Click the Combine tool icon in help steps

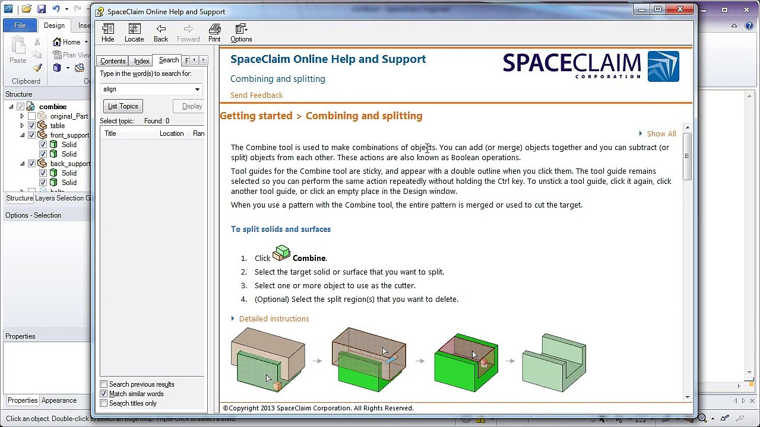pyautogui.click(x=281, y=254)
